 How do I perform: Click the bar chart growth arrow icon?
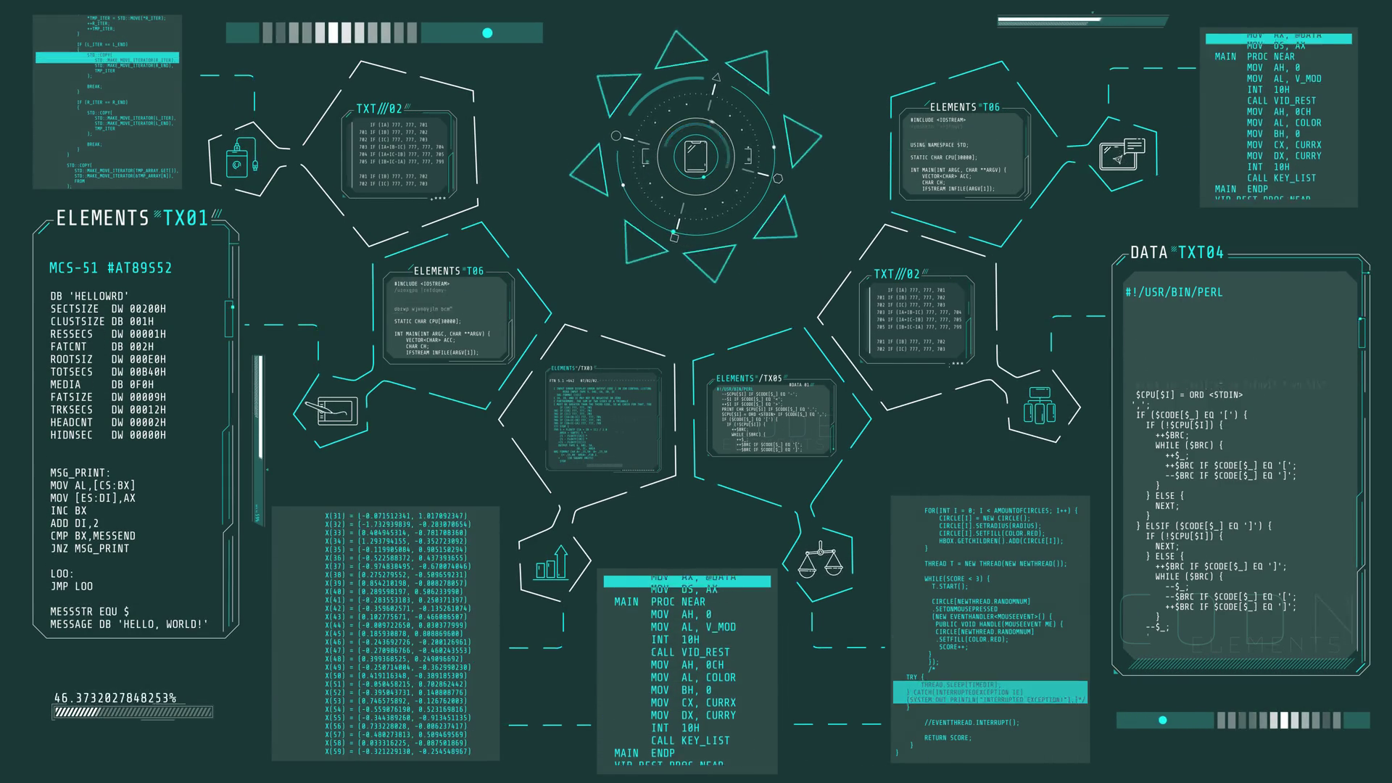tap(552, 563)
